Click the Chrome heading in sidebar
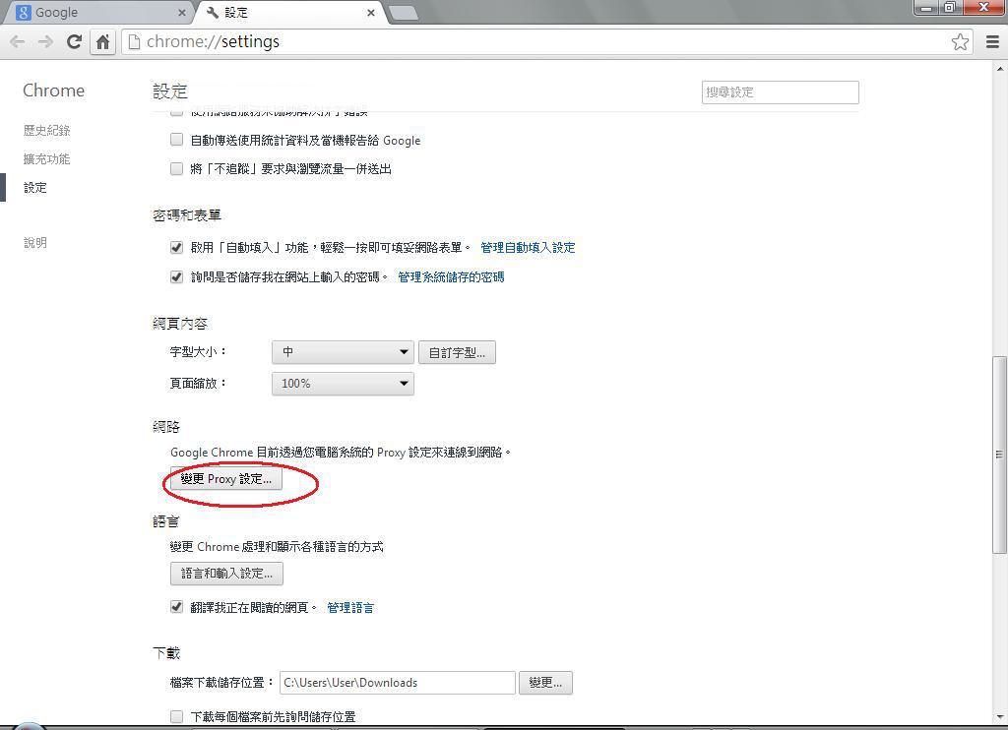The width and height of the screenshot is (1008, 730). tap(53, 91)
